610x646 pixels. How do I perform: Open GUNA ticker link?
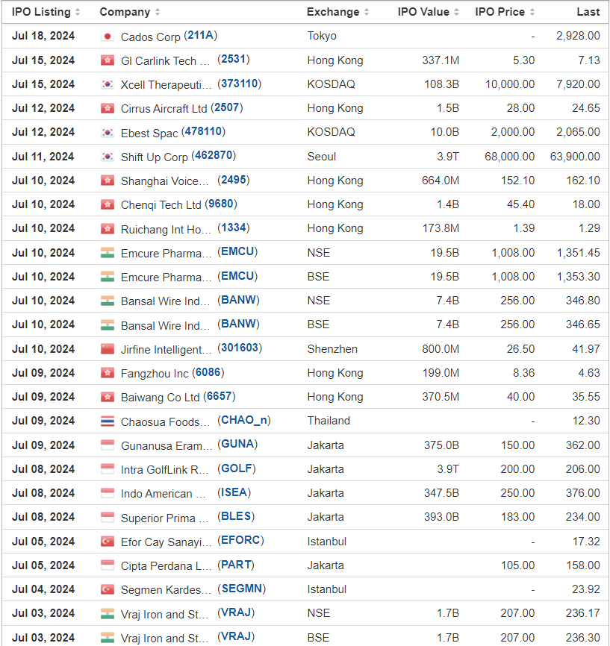coord(237,444)
